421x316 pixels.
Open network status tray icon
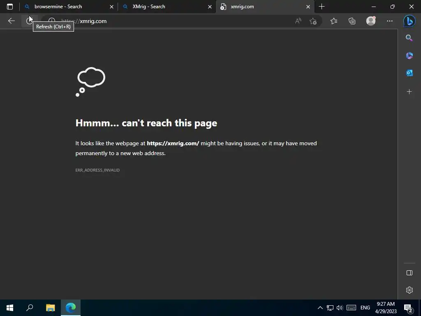[330, 308]
